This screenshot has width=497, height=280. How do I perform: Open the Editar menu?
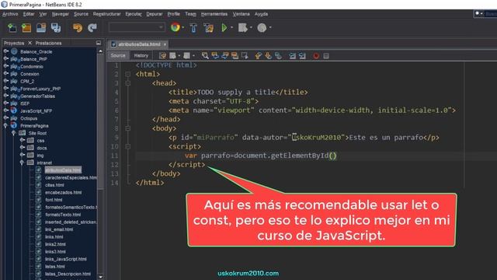point(29,14)
